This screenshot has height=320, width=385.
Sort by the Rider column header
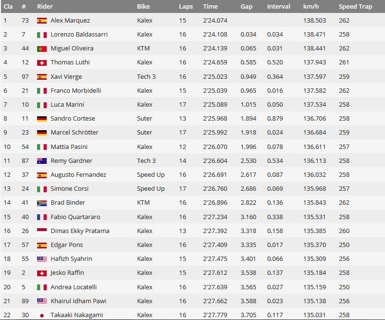(45, 7)
